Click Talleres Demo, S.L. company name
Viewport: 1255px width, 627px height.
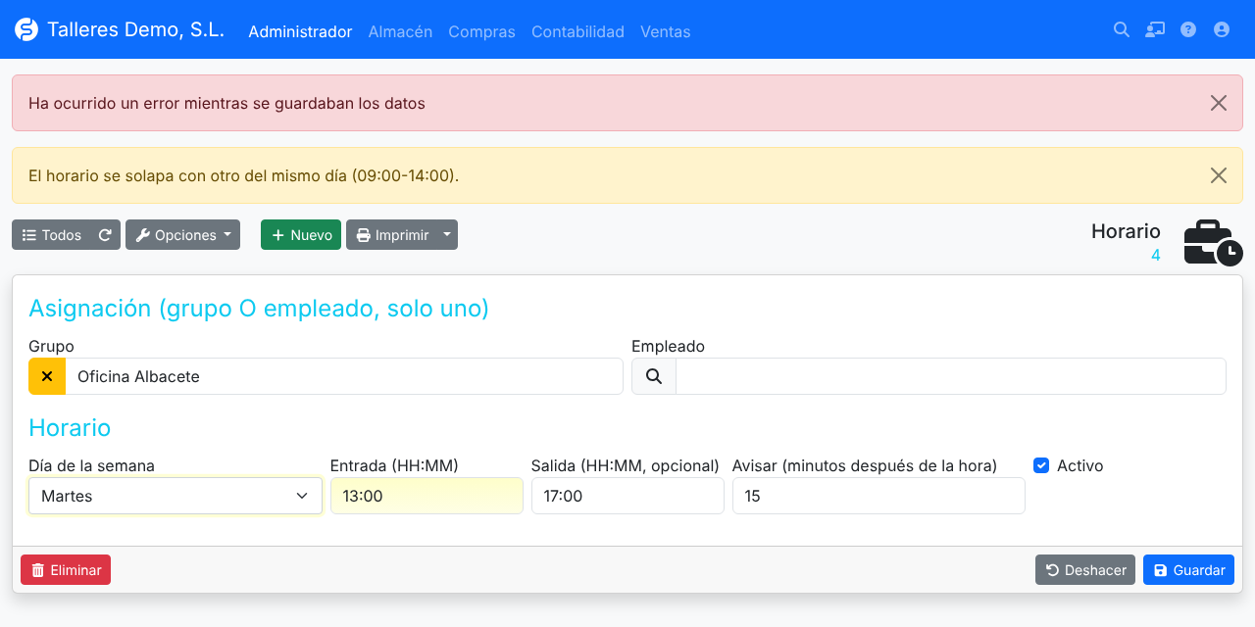click(x=135, y=29)
